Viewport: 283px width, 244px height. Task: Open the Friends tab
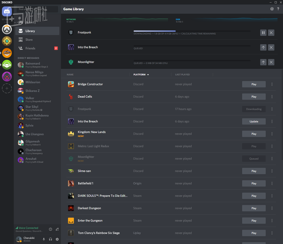click(x=30, y=48)
